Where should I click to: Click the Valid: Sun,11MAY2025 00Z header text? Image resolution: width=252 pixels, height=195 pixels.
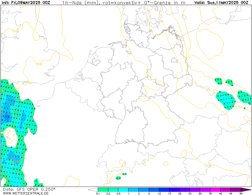221,2
